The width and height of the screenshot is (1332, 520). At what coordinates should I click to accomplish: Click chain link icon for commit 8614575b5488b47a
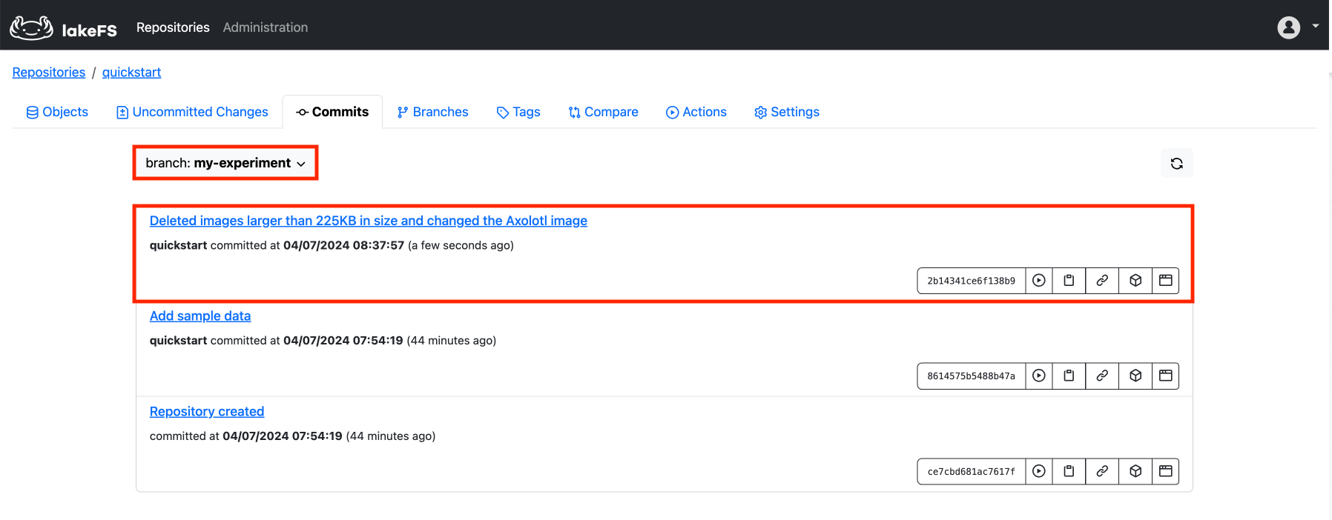pos(1102,376)
